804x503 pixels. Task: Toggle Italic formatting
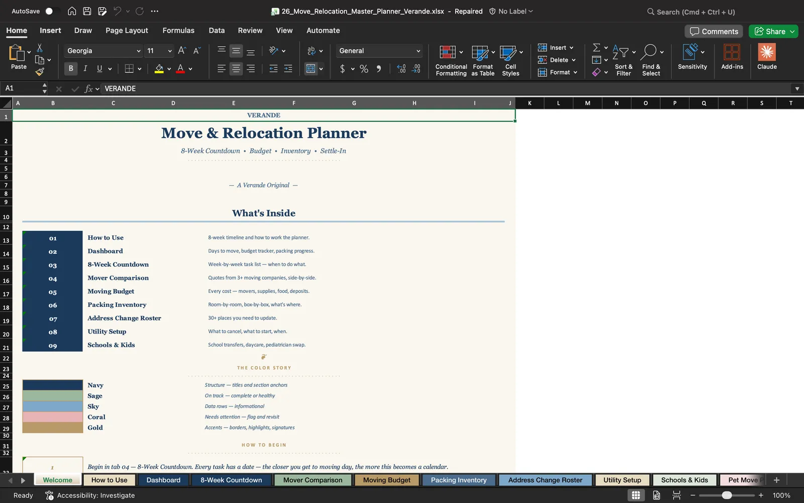click(x=85, y=68)
